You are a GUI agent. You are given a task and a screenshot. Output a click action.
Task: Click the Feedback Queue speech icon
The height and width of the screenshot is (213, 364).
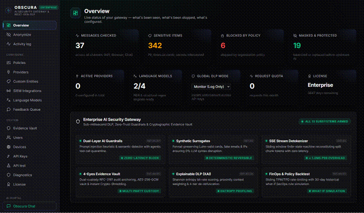point(8,110)
